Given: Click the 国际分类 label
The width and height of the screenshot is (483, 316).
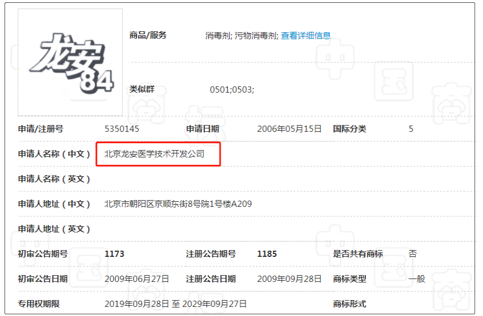Looking at the screenshot, I should [x=349, y=129].
